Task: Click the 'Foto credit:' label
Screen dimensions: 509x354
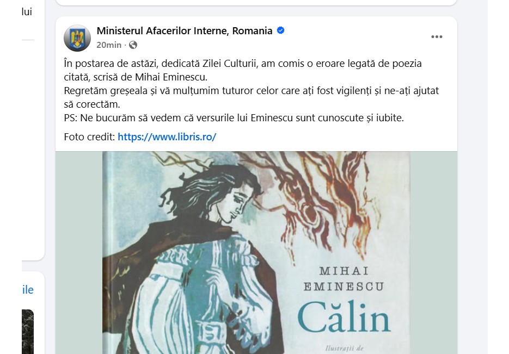Action: click(90, 137)
